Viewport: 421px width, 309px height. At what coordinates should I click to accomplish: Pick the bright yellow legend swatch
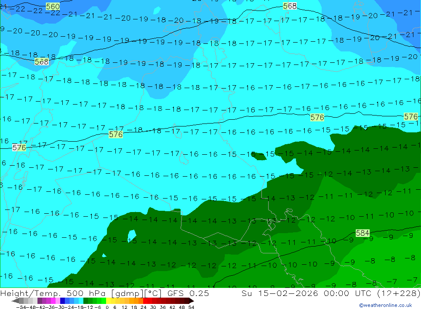click(x=109, y=301)
